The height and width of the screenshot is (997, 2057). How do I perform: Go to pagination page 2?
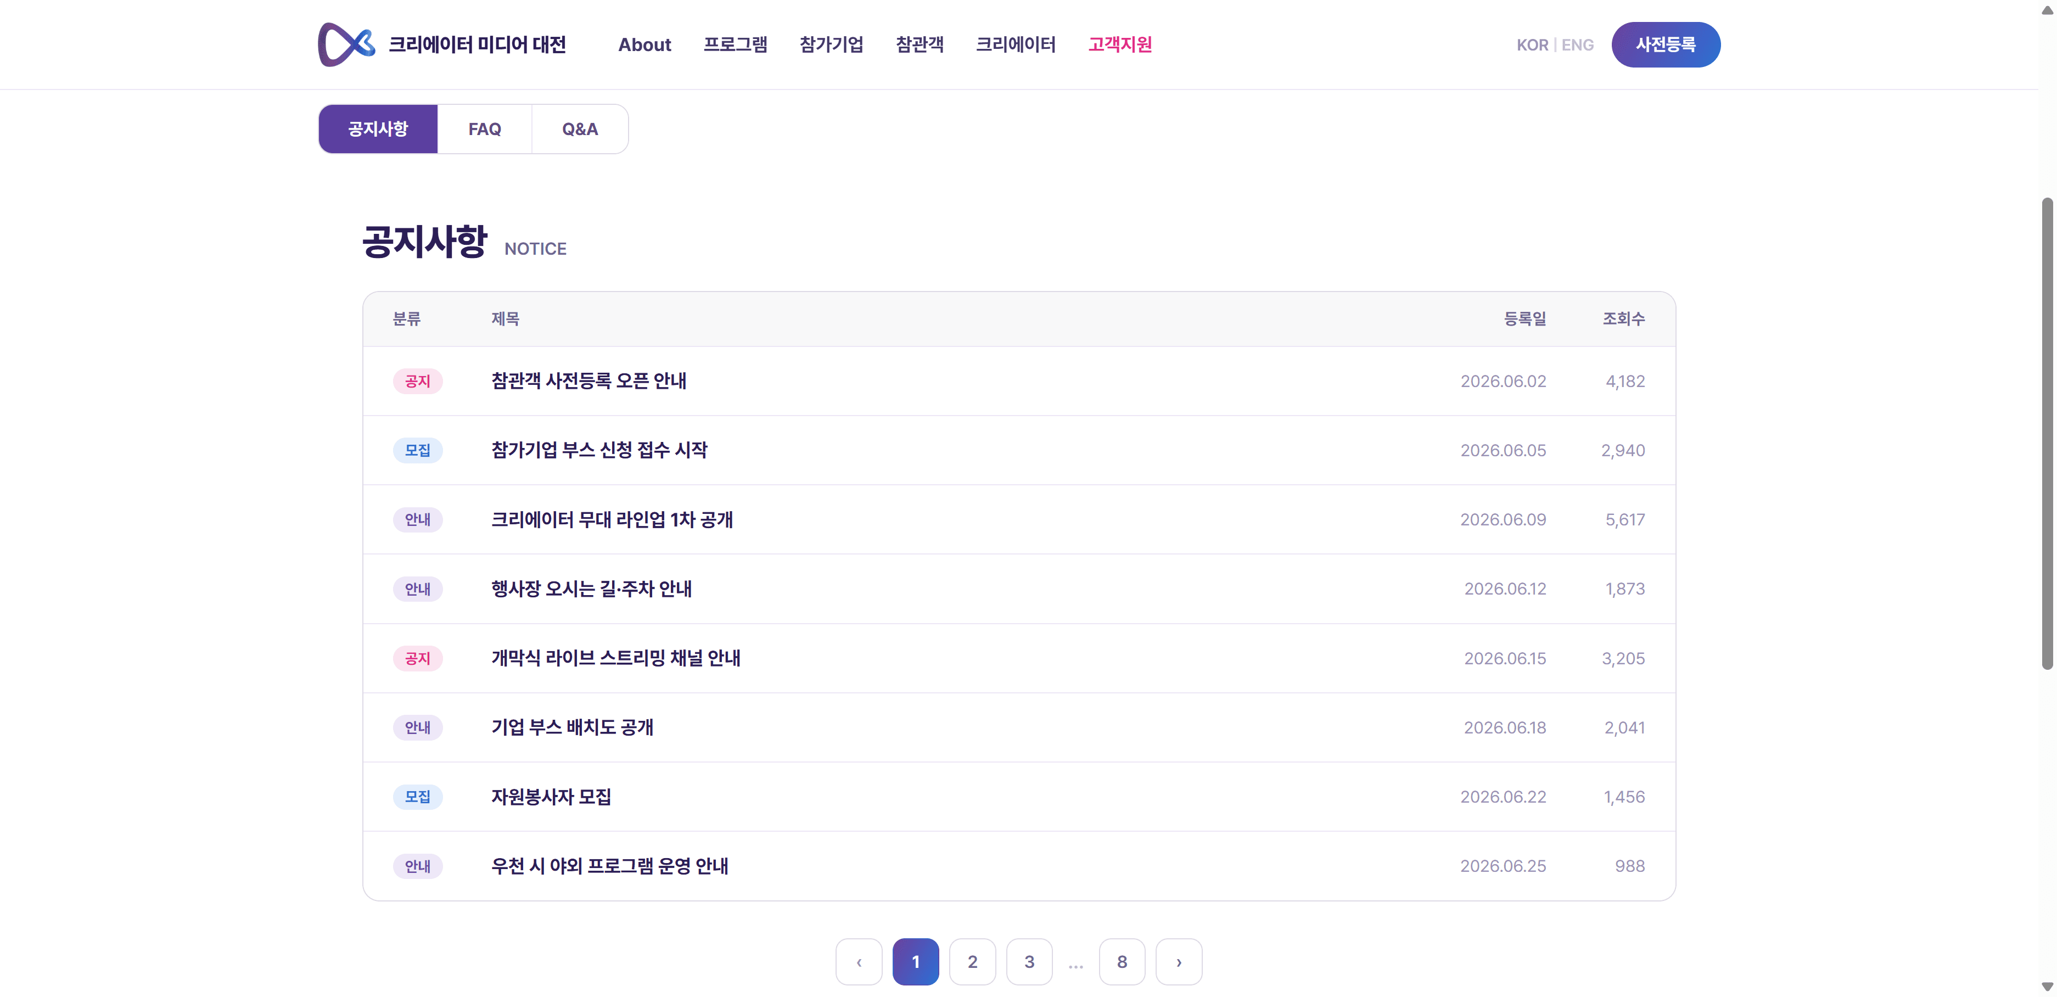972,962
